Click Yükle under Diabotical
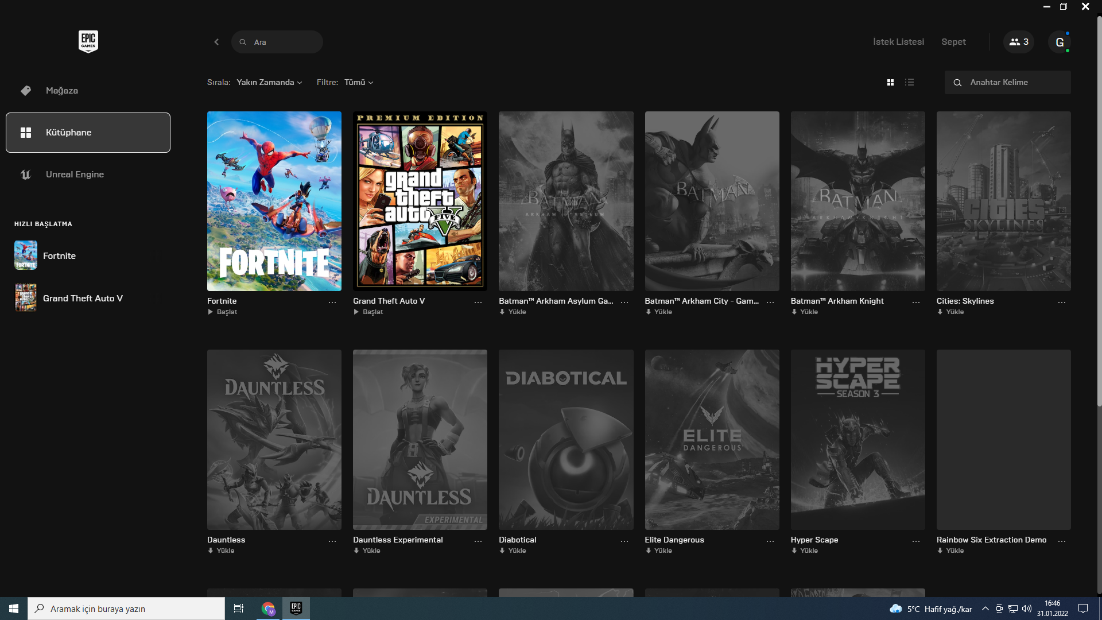 [x=513, y=551]
